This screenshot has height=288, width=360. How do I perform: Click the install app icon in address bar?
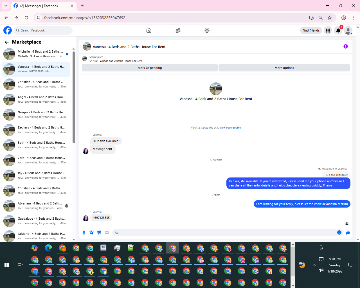311,18
